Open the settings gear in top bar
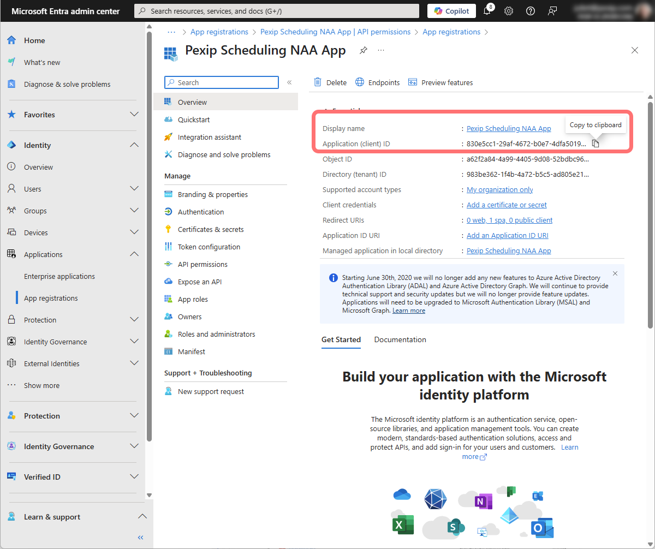Screen dimensions: 655x549 coord(509,11)
